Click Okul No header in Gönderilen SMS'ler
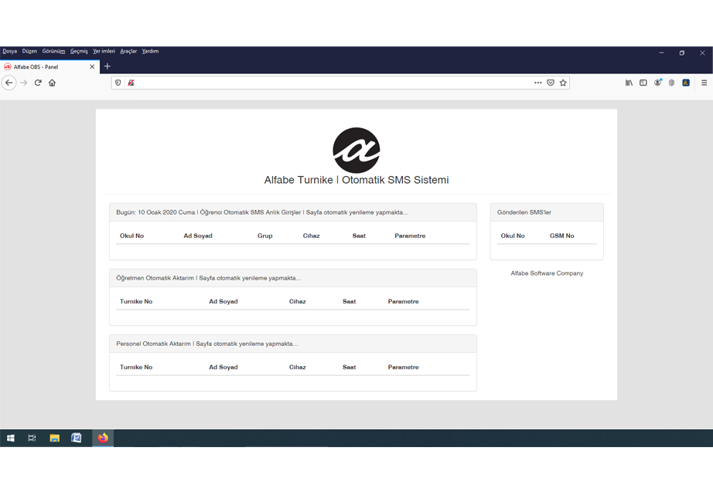Screen dimensions: 713x495 pos(513,236)
